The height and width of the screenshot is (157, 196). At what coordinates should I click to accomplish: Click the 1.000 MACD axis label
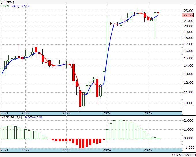188,130
